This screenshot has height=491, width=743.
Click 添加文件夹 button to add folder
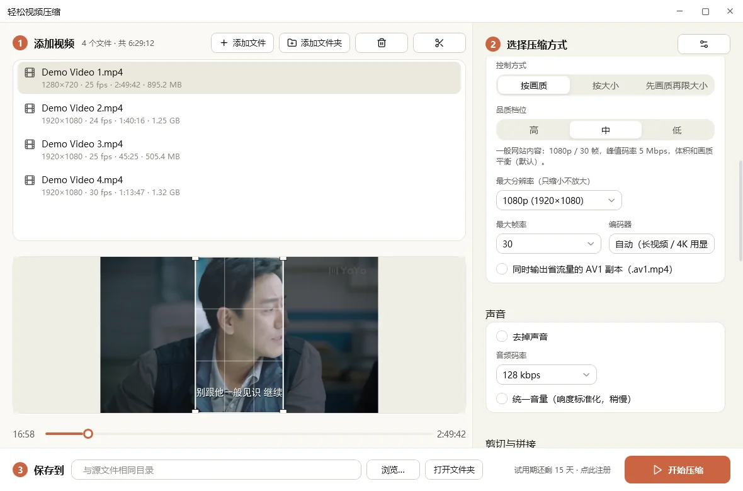[x=315, y=43]
